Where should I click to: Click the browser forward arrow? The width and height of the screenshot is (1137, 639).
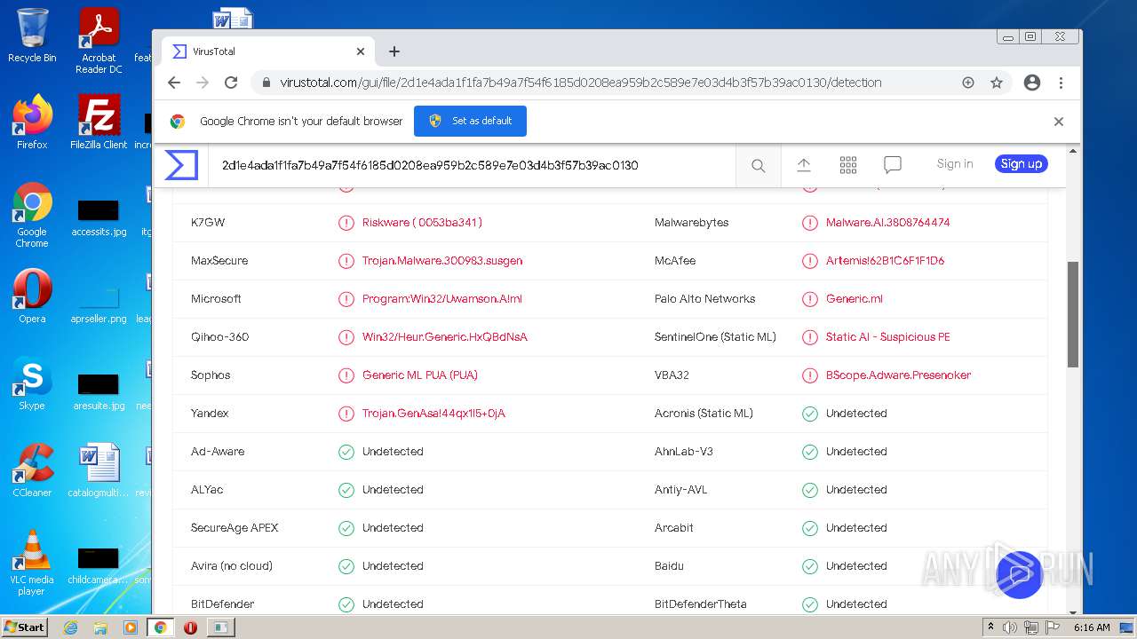[203, 83]
